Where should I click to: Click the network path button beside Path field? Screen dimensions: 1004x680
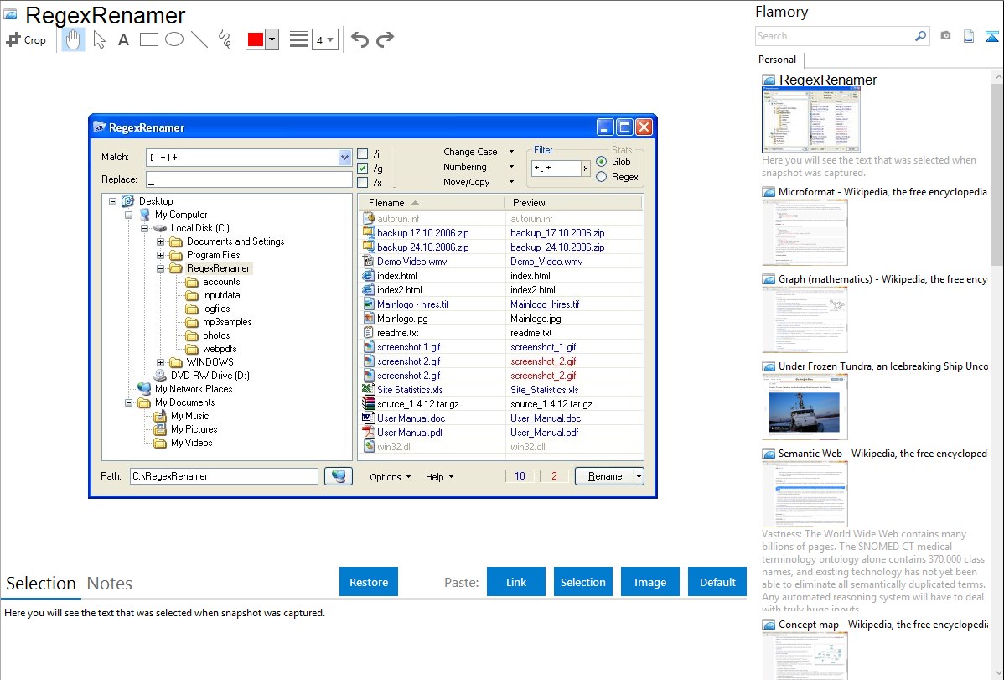(x=338, y=476)
